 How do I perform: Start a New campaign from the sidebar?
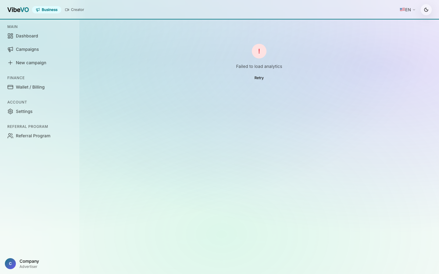40,63
